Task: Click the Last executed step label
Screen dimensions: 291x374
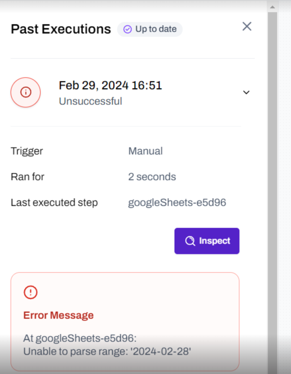Action: click(54, 203)
